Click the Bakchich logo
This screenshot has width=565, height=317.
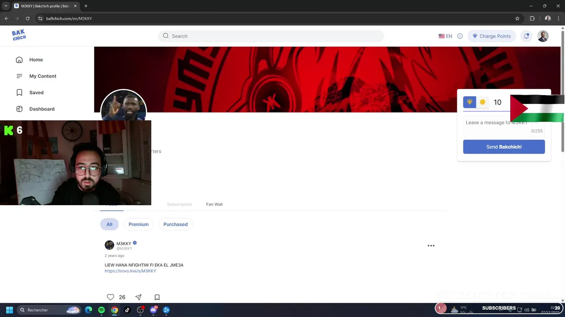pos(19,35)
